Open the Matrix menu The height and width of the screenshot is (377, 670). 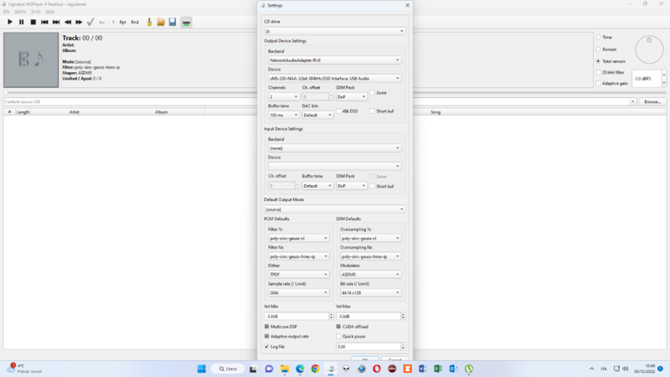click(20, 12)
